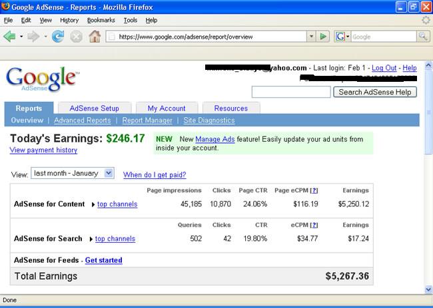This screenshot has height=308, width=433.
Task: Open the Back history dropdown arrow
Action: 21,37
